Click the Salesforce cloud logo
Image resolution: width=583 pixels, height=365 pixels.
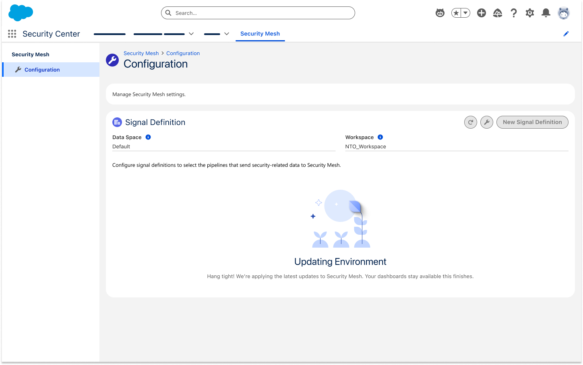21,13
